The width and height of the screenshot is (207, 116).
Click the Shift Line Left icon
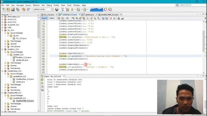click(103, 18)
